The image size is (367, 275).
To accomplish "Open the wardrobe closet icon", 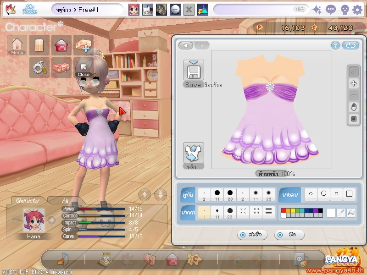I will (x=39, y=45).
